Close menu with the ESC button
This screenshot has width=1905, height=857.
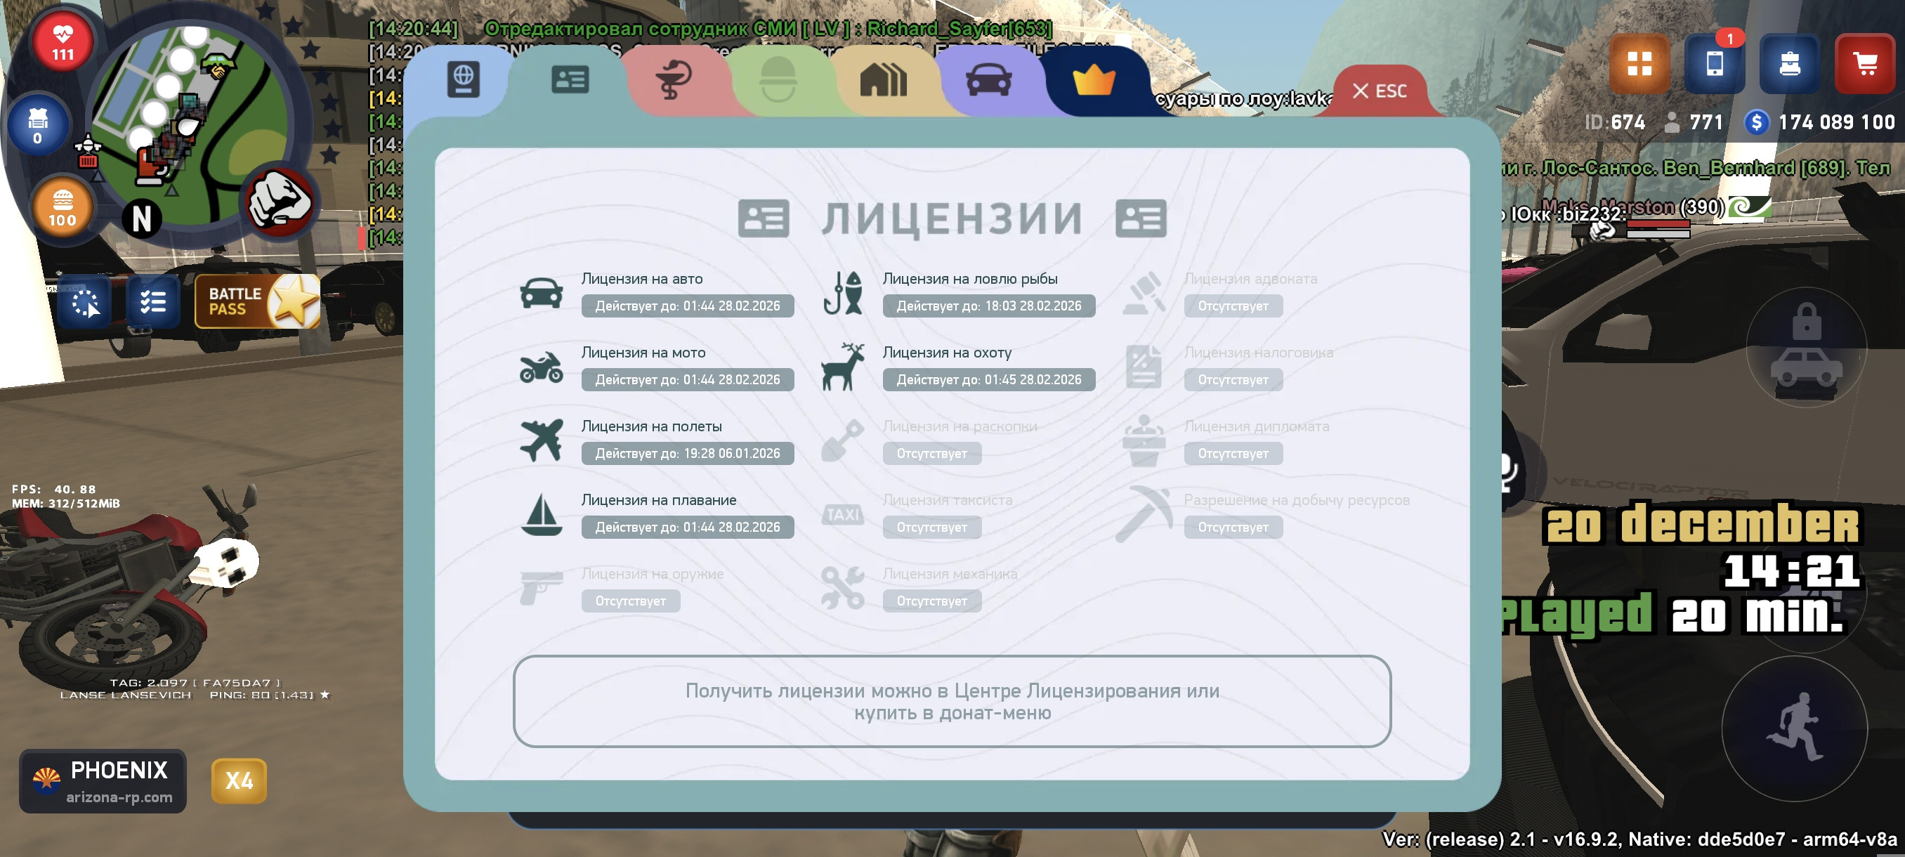pos(1379,91)
